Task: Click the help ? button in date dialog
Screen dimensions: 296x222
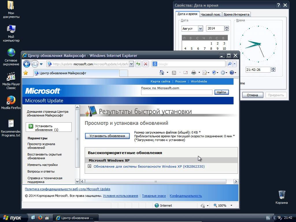Action: [278, 5]
